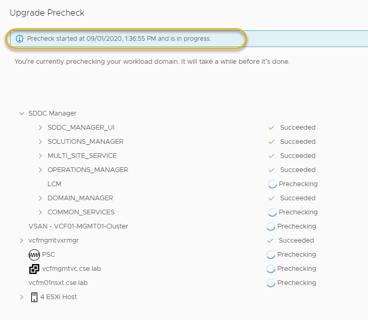Expand the MULTI_SITE_SERVICE entry
This screenshot has width=368, height=320.
pyautogui.click(x=41, y=156)
